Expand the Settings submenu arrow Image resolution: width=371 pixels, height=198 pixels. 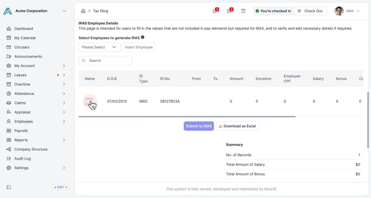point(64,168)
